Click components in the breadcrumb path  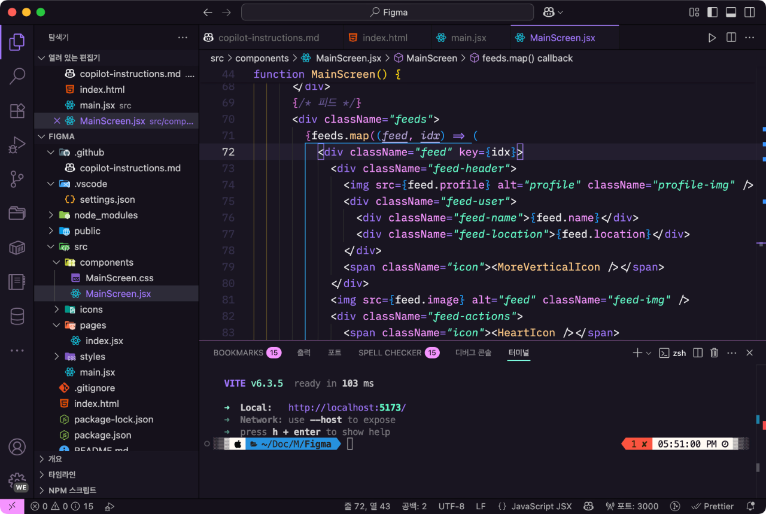coord(262,58)
